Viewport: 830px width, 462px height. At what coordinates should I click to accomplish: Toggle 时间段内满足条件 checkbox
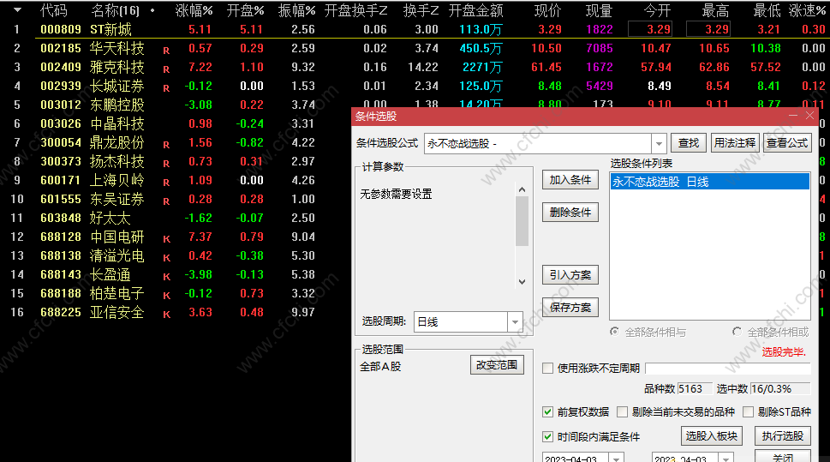548,436
